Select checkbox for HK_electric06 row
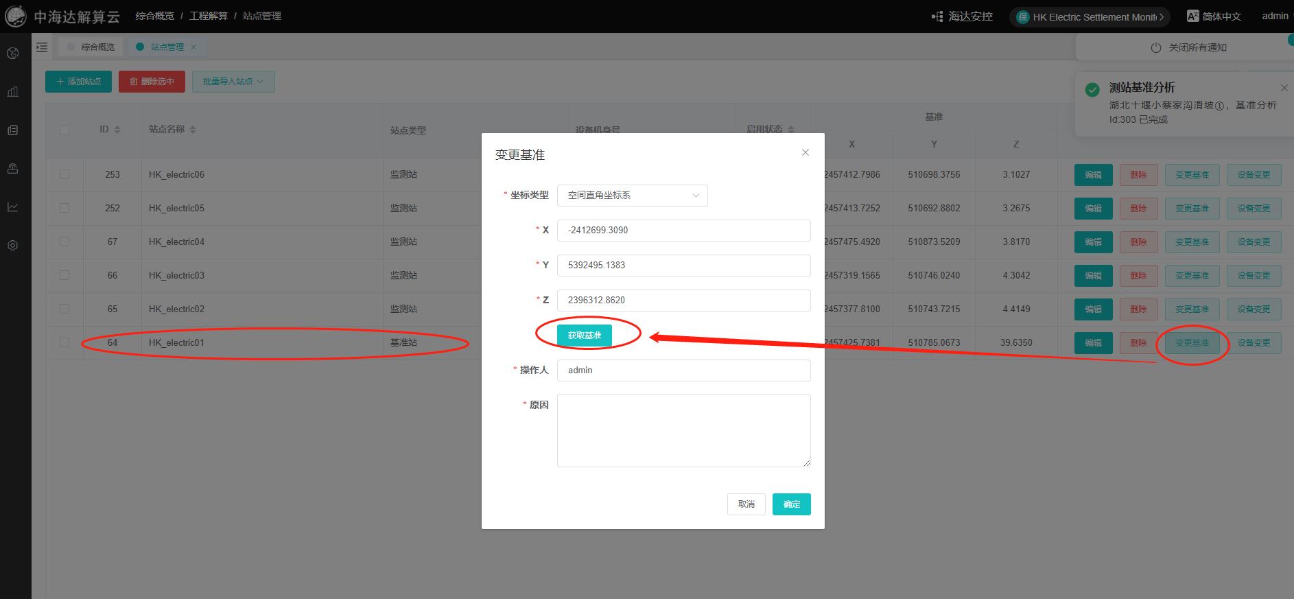1294x599 pixels. click(x=64, y=174)
